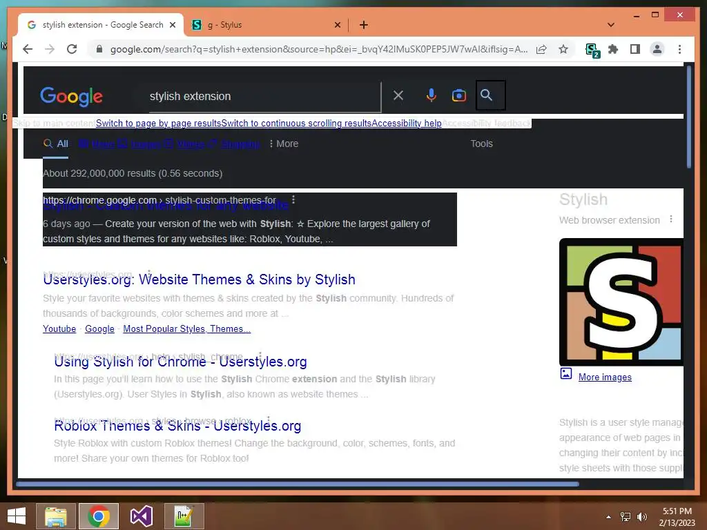
Task: Select the All results tab
Action: (x=56, y=144)
